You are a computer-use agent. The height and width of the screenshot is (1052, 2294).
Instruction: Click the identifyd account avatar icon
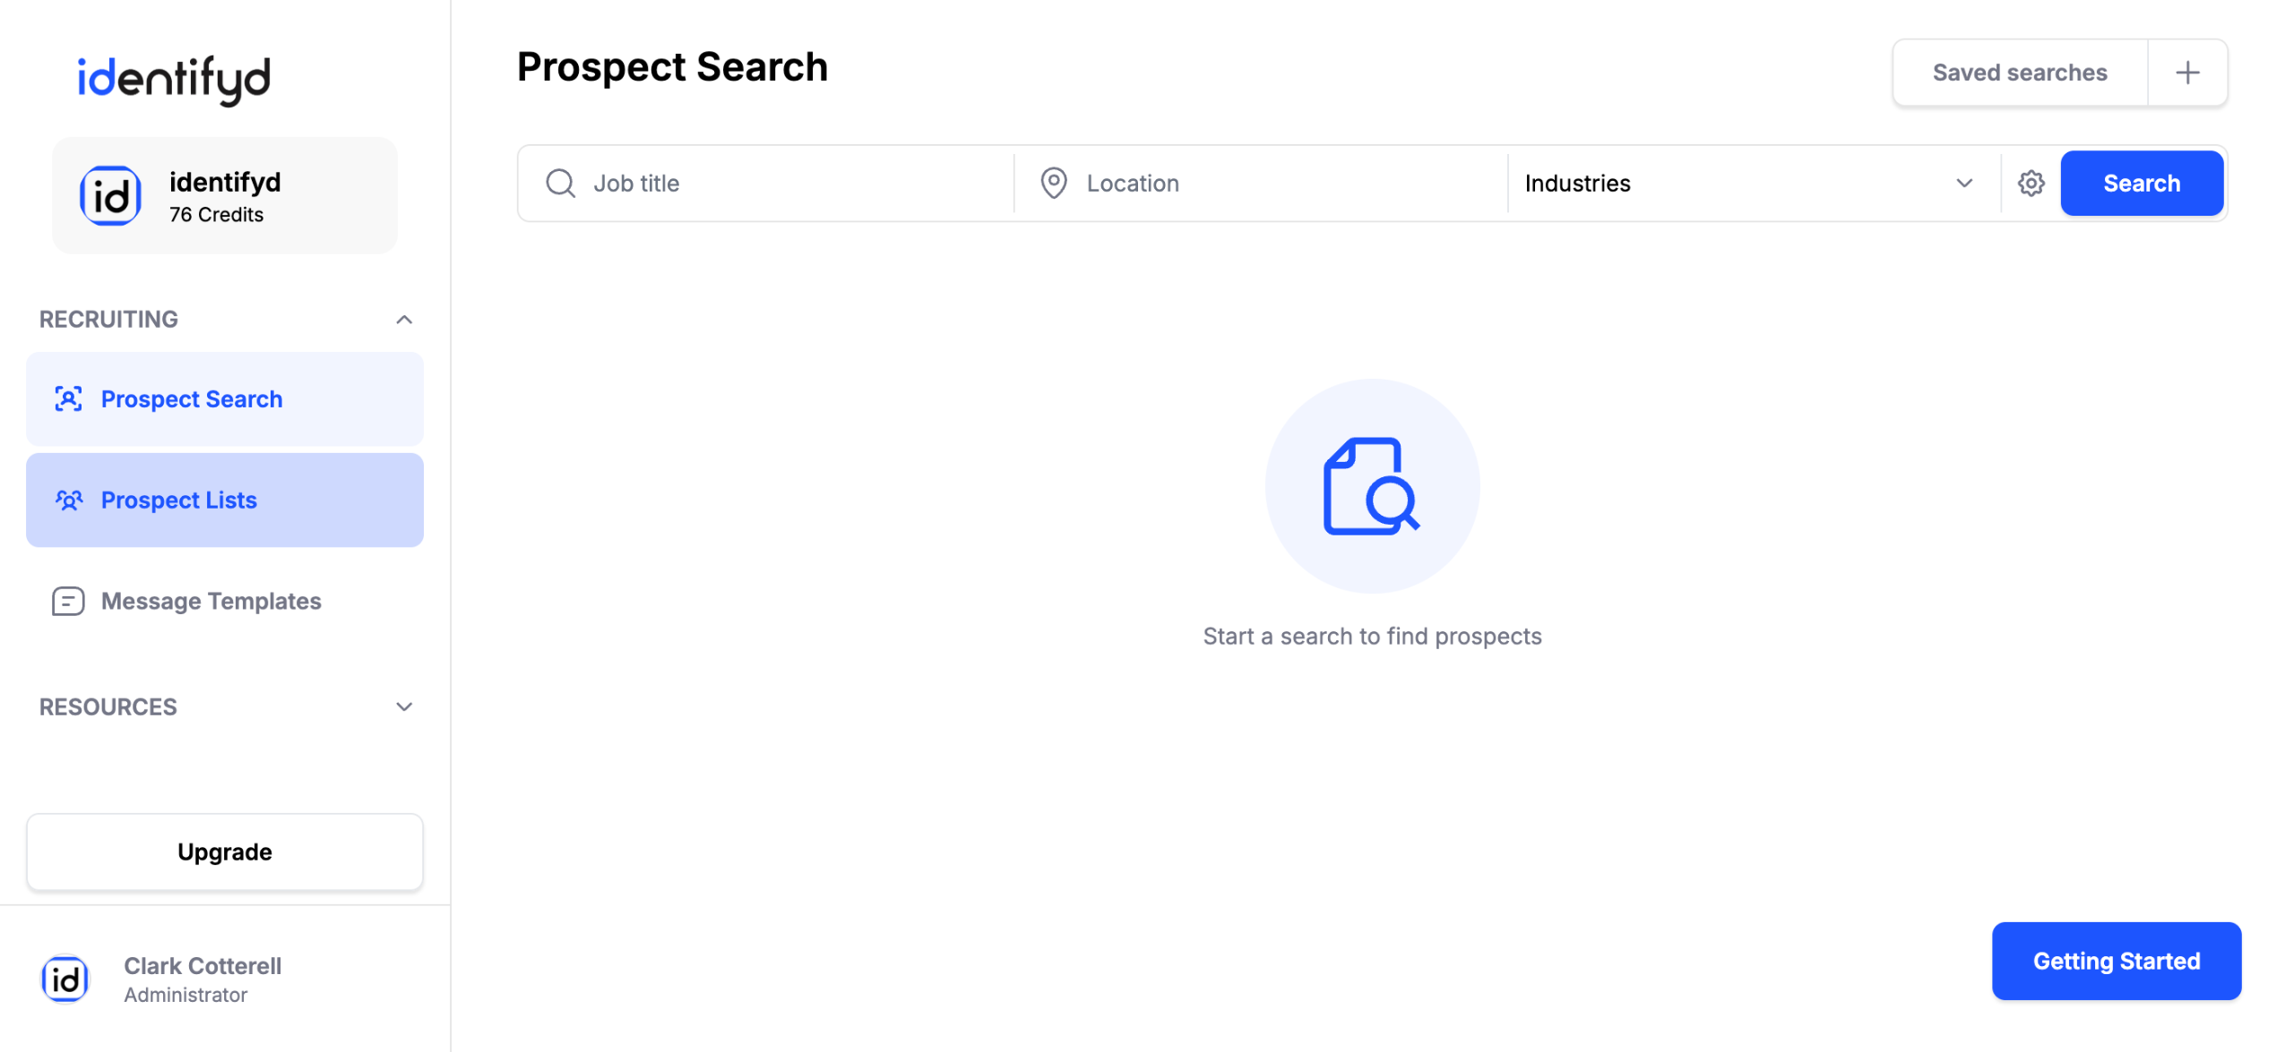[x=110, y=196]
